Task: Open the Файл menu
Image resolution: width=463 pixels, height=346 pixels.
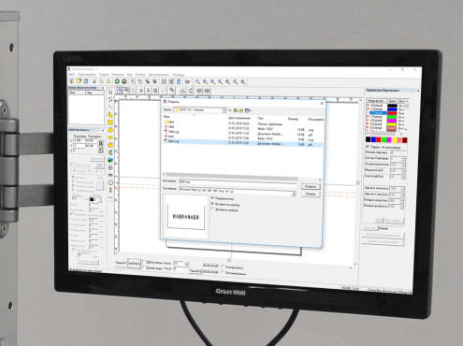Action: (72, 74)
